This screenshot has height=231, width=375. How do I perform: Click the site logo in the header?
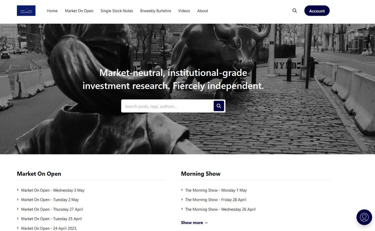click(26, 11)
